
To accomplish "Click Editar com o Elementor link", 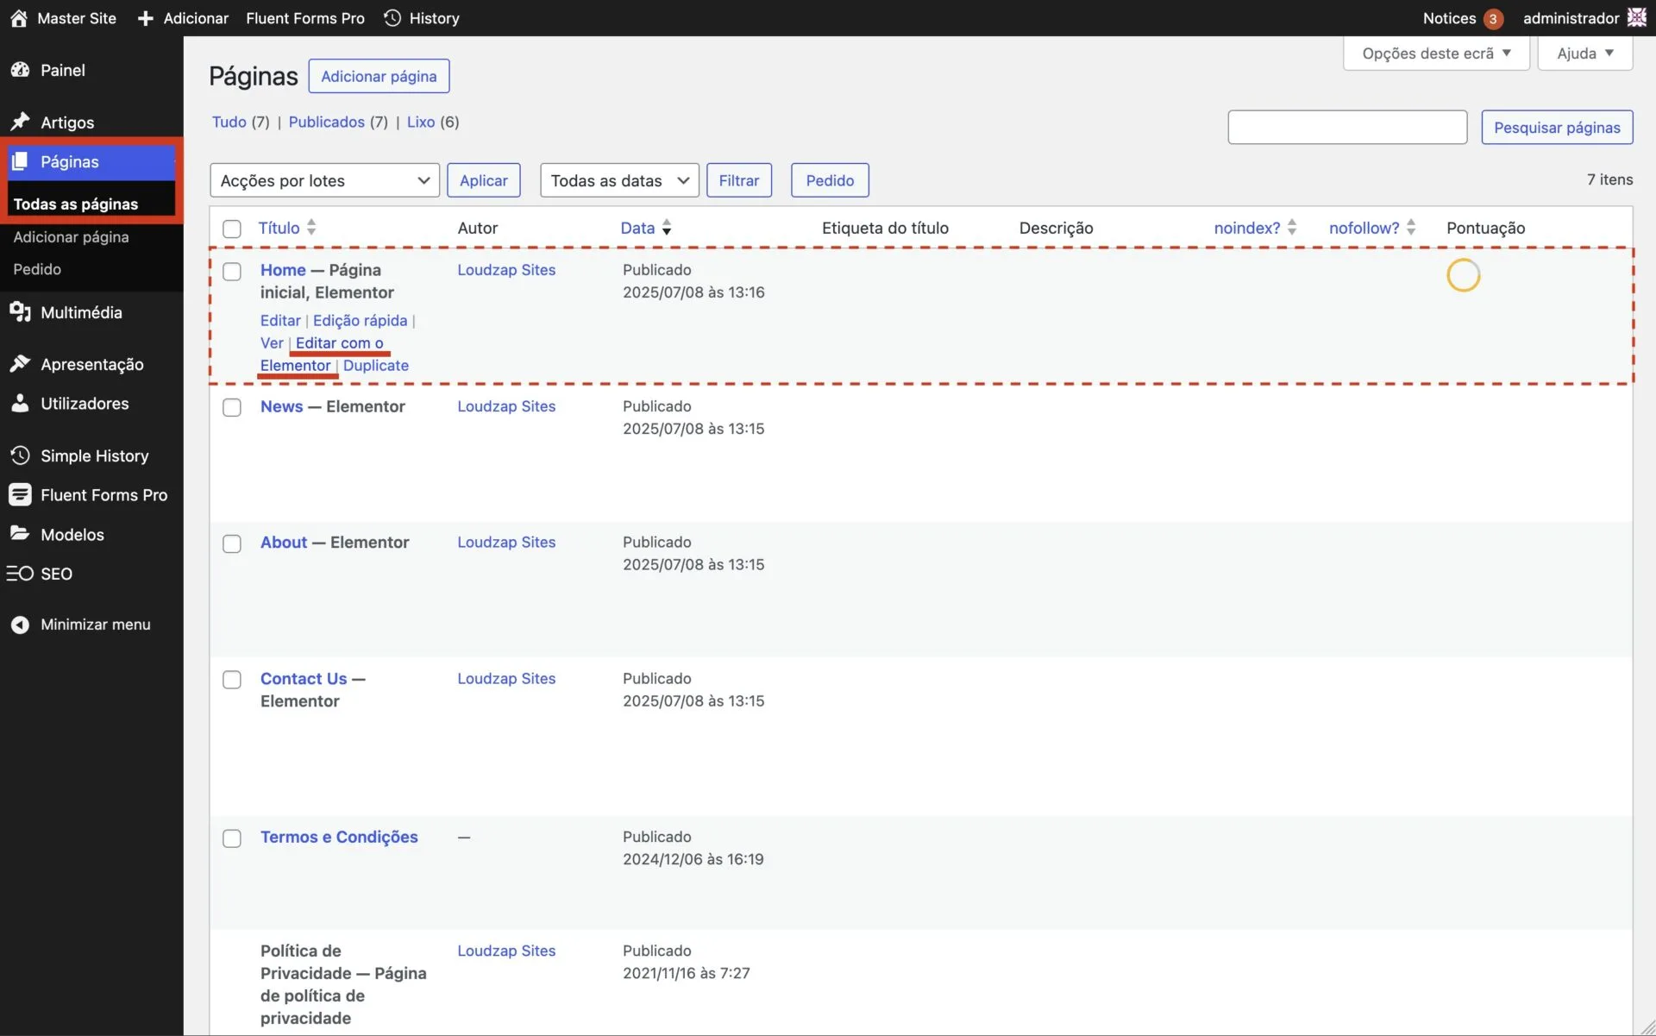I will click(x=339, y=343).
